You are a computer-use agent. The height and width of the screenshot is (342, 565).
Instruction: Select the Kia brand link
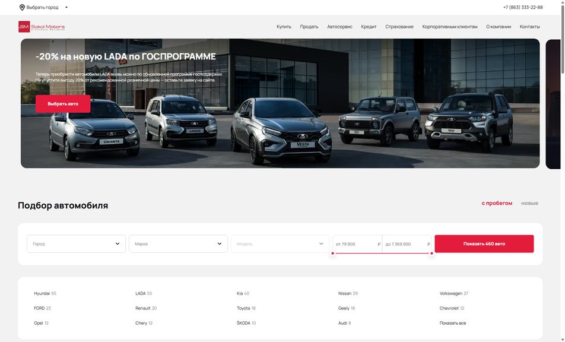[243, 293]
